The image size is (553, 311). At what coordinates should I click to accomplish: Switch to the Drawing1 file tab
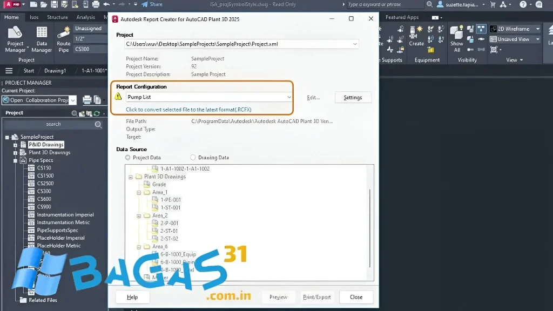click(55, 71)
